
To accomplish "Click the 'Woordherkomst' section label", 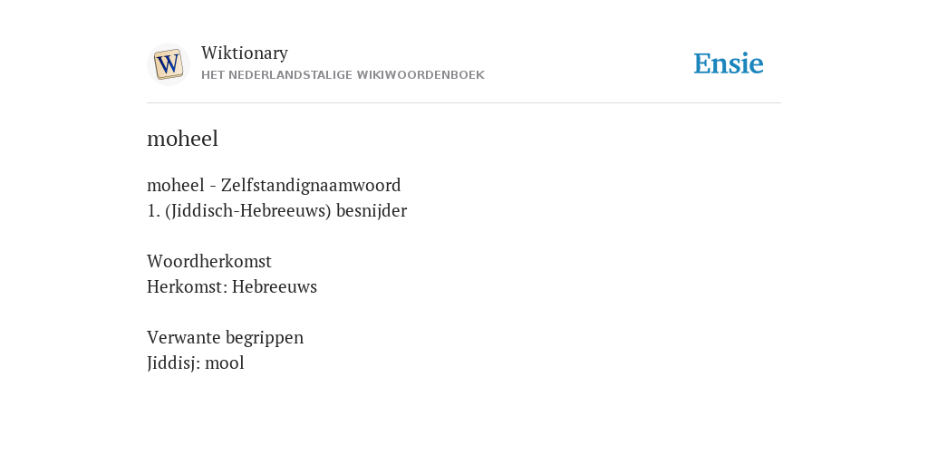I will coord(209,261).
